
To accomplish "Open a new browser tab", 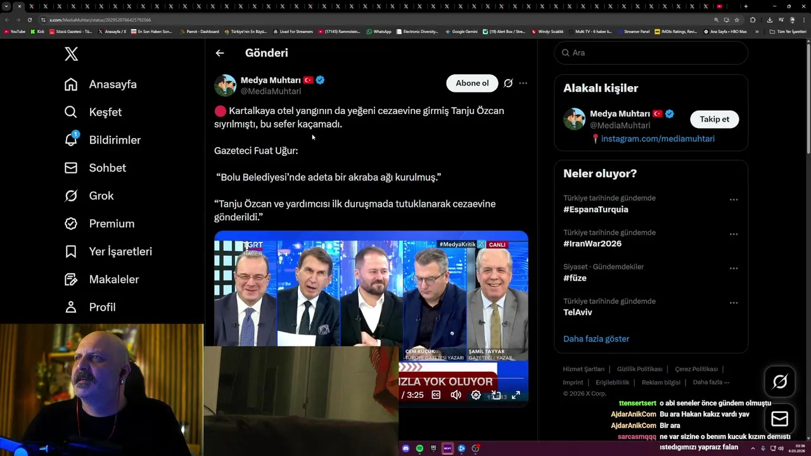I will pyautogui.click(x=746, y=6).
